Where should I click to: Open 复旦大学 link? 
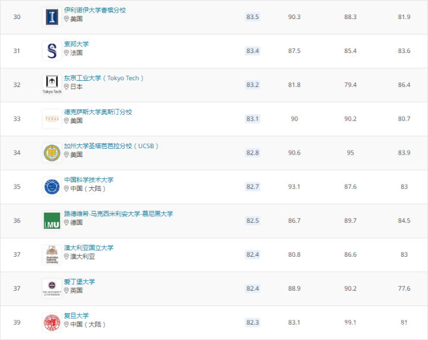click(76, 316)
